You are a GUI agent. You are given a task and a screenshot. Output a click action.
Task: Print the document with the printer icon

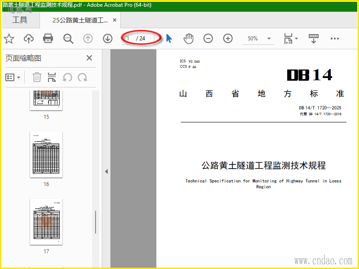click(48, 39)
